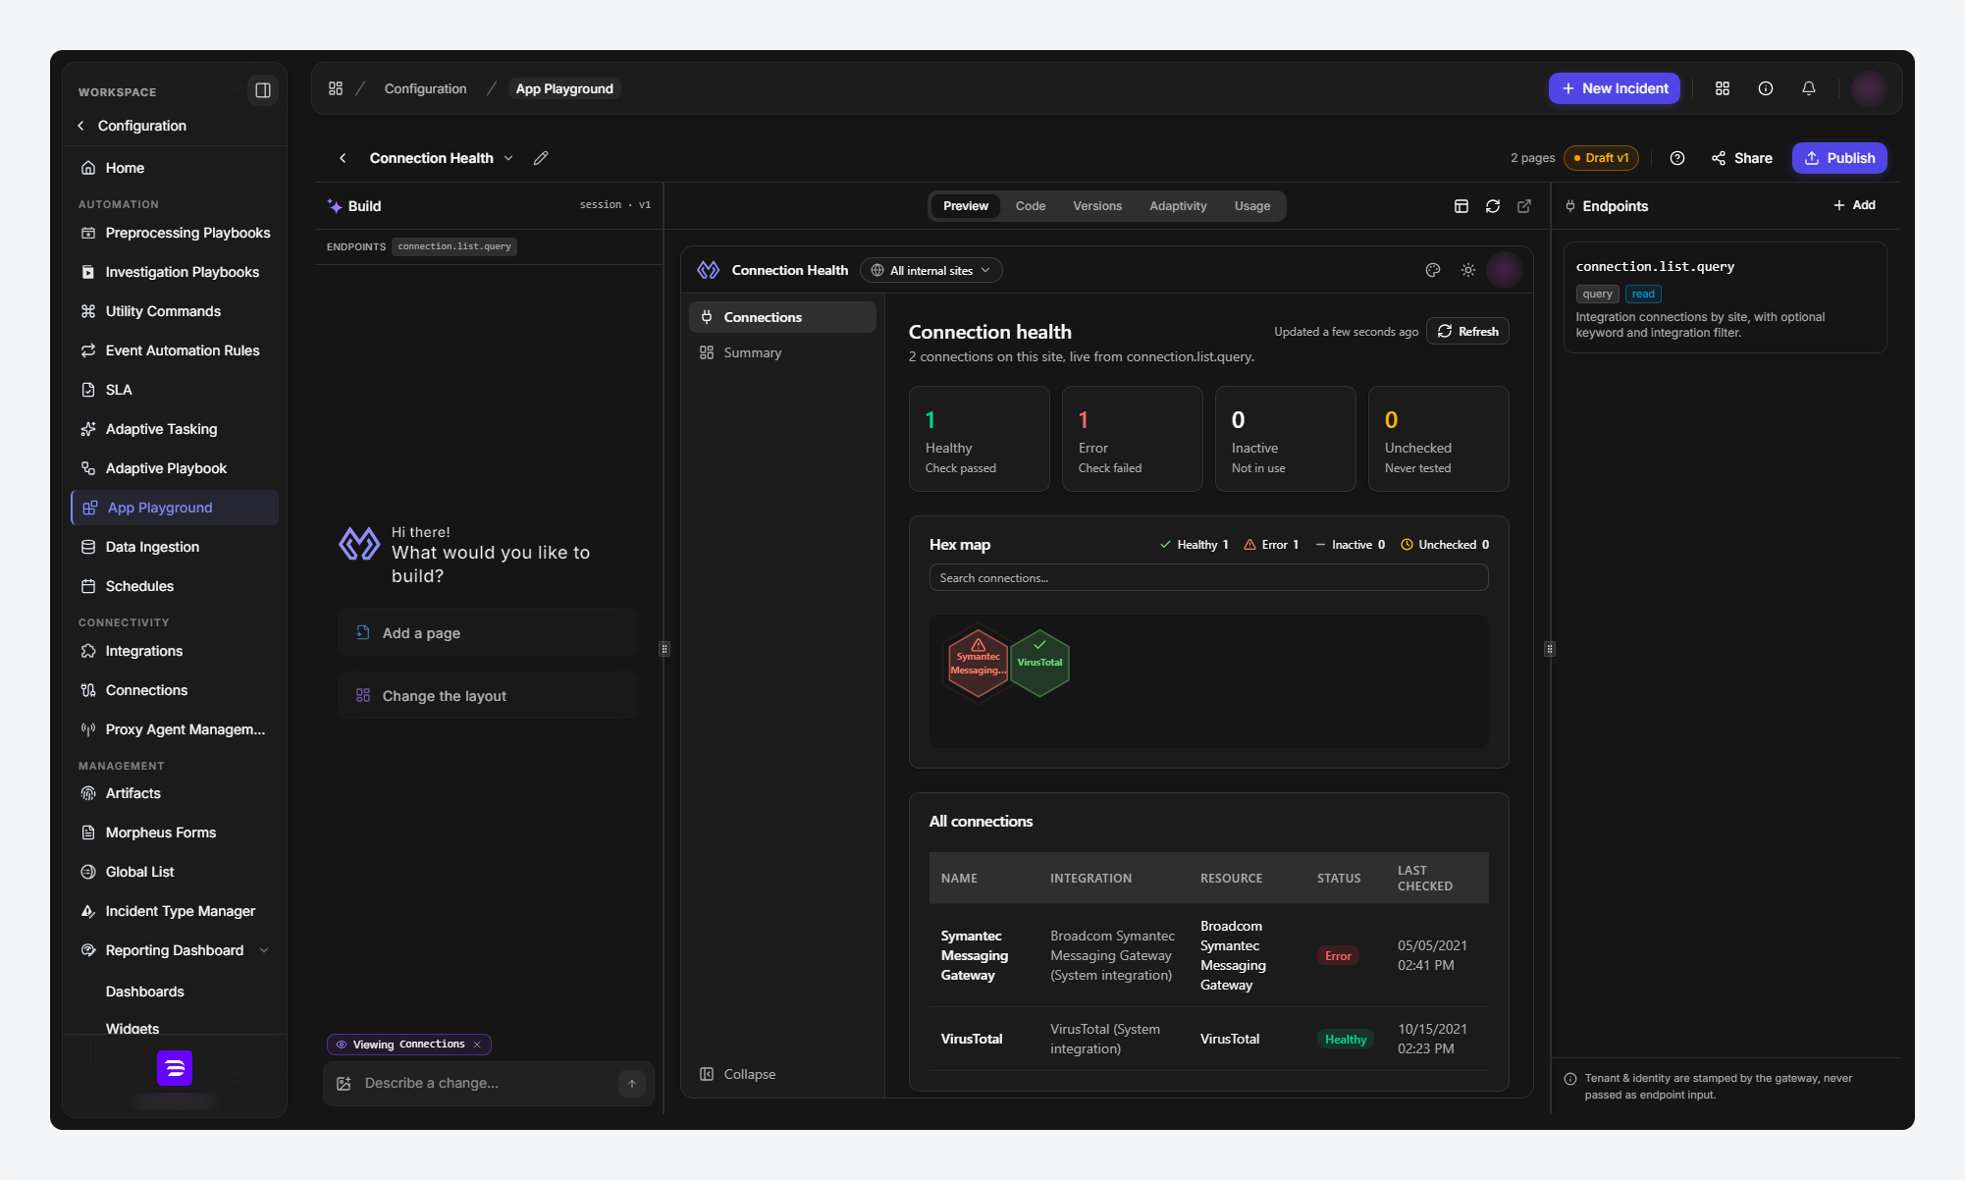Remove the Viewing Connections chip
1965x1180 pixels.
pyautogui.click(x=477, y=1045)
